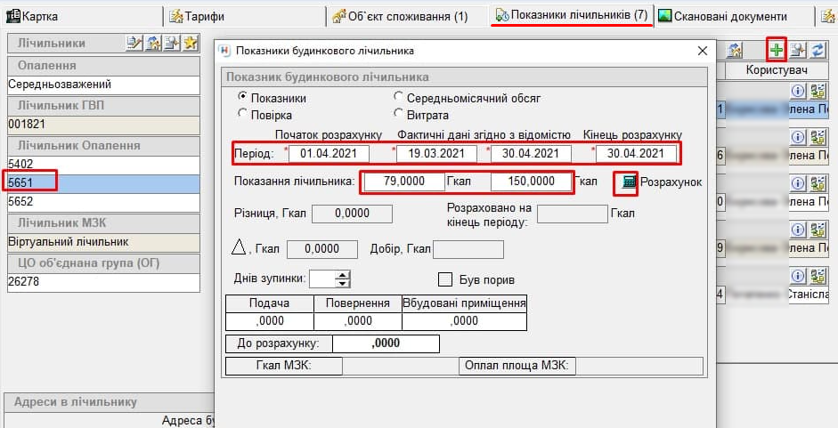Screen dimensions: 838x428
Task: Select the Показники radio button
Action: click(242, 97)
